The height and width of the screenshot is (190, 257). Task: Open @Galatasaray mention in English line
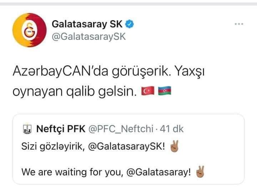[x=158, y=172]
